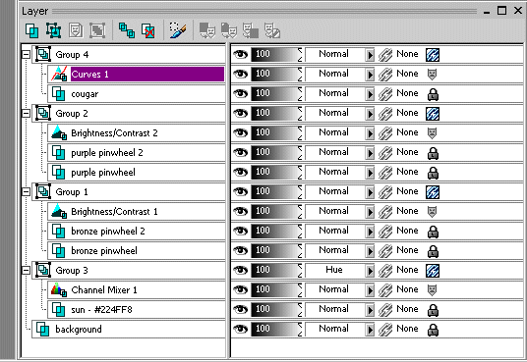Toggle Group 1 group link icon
Screen dimensions: 527x362
coord(433,192)
